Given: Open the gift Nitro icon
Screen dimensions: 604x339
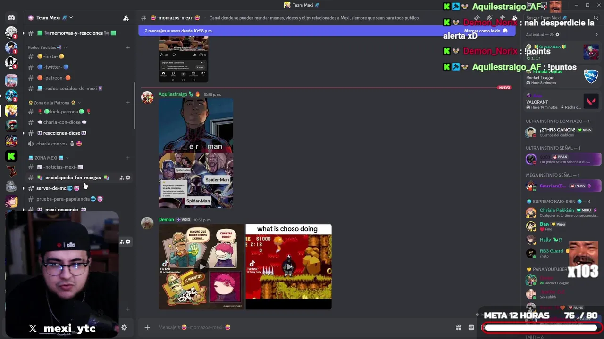Looking at the screenshot, I should [458, 327].
